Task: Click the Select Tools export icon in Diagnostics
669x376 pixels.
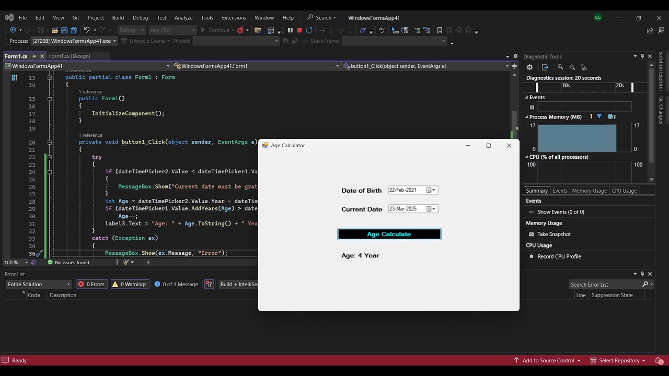Action: tap(545, 67)
